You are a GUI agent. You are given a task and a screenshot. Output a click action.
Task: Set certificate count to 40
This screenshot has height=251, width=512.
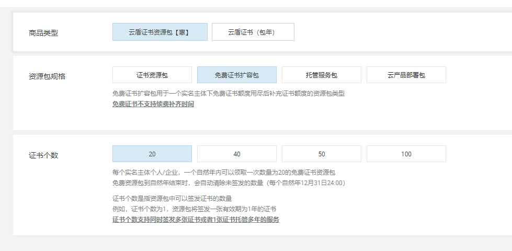tap(237, 154)
